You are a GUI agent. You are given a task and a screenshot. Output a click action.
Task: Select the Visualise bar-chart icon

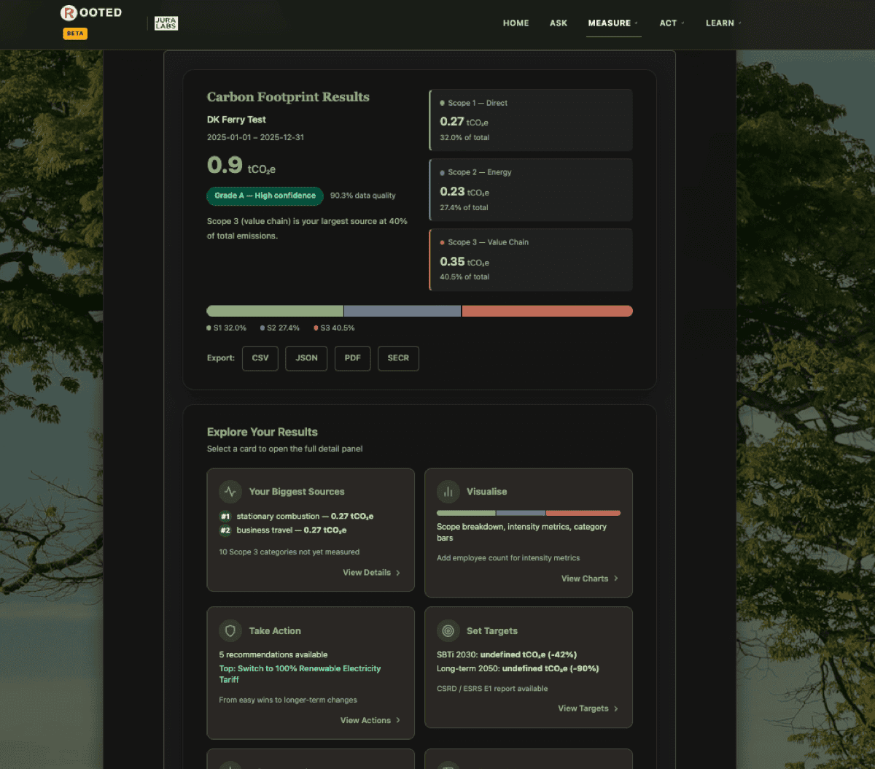coord(448,492)
